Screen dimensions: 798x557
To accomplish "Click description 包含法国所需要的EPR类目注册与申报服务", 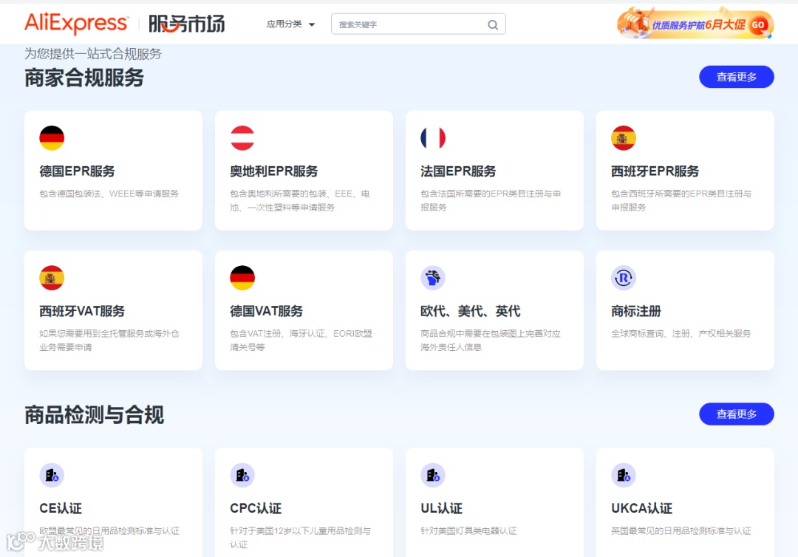I will [491, 200].
